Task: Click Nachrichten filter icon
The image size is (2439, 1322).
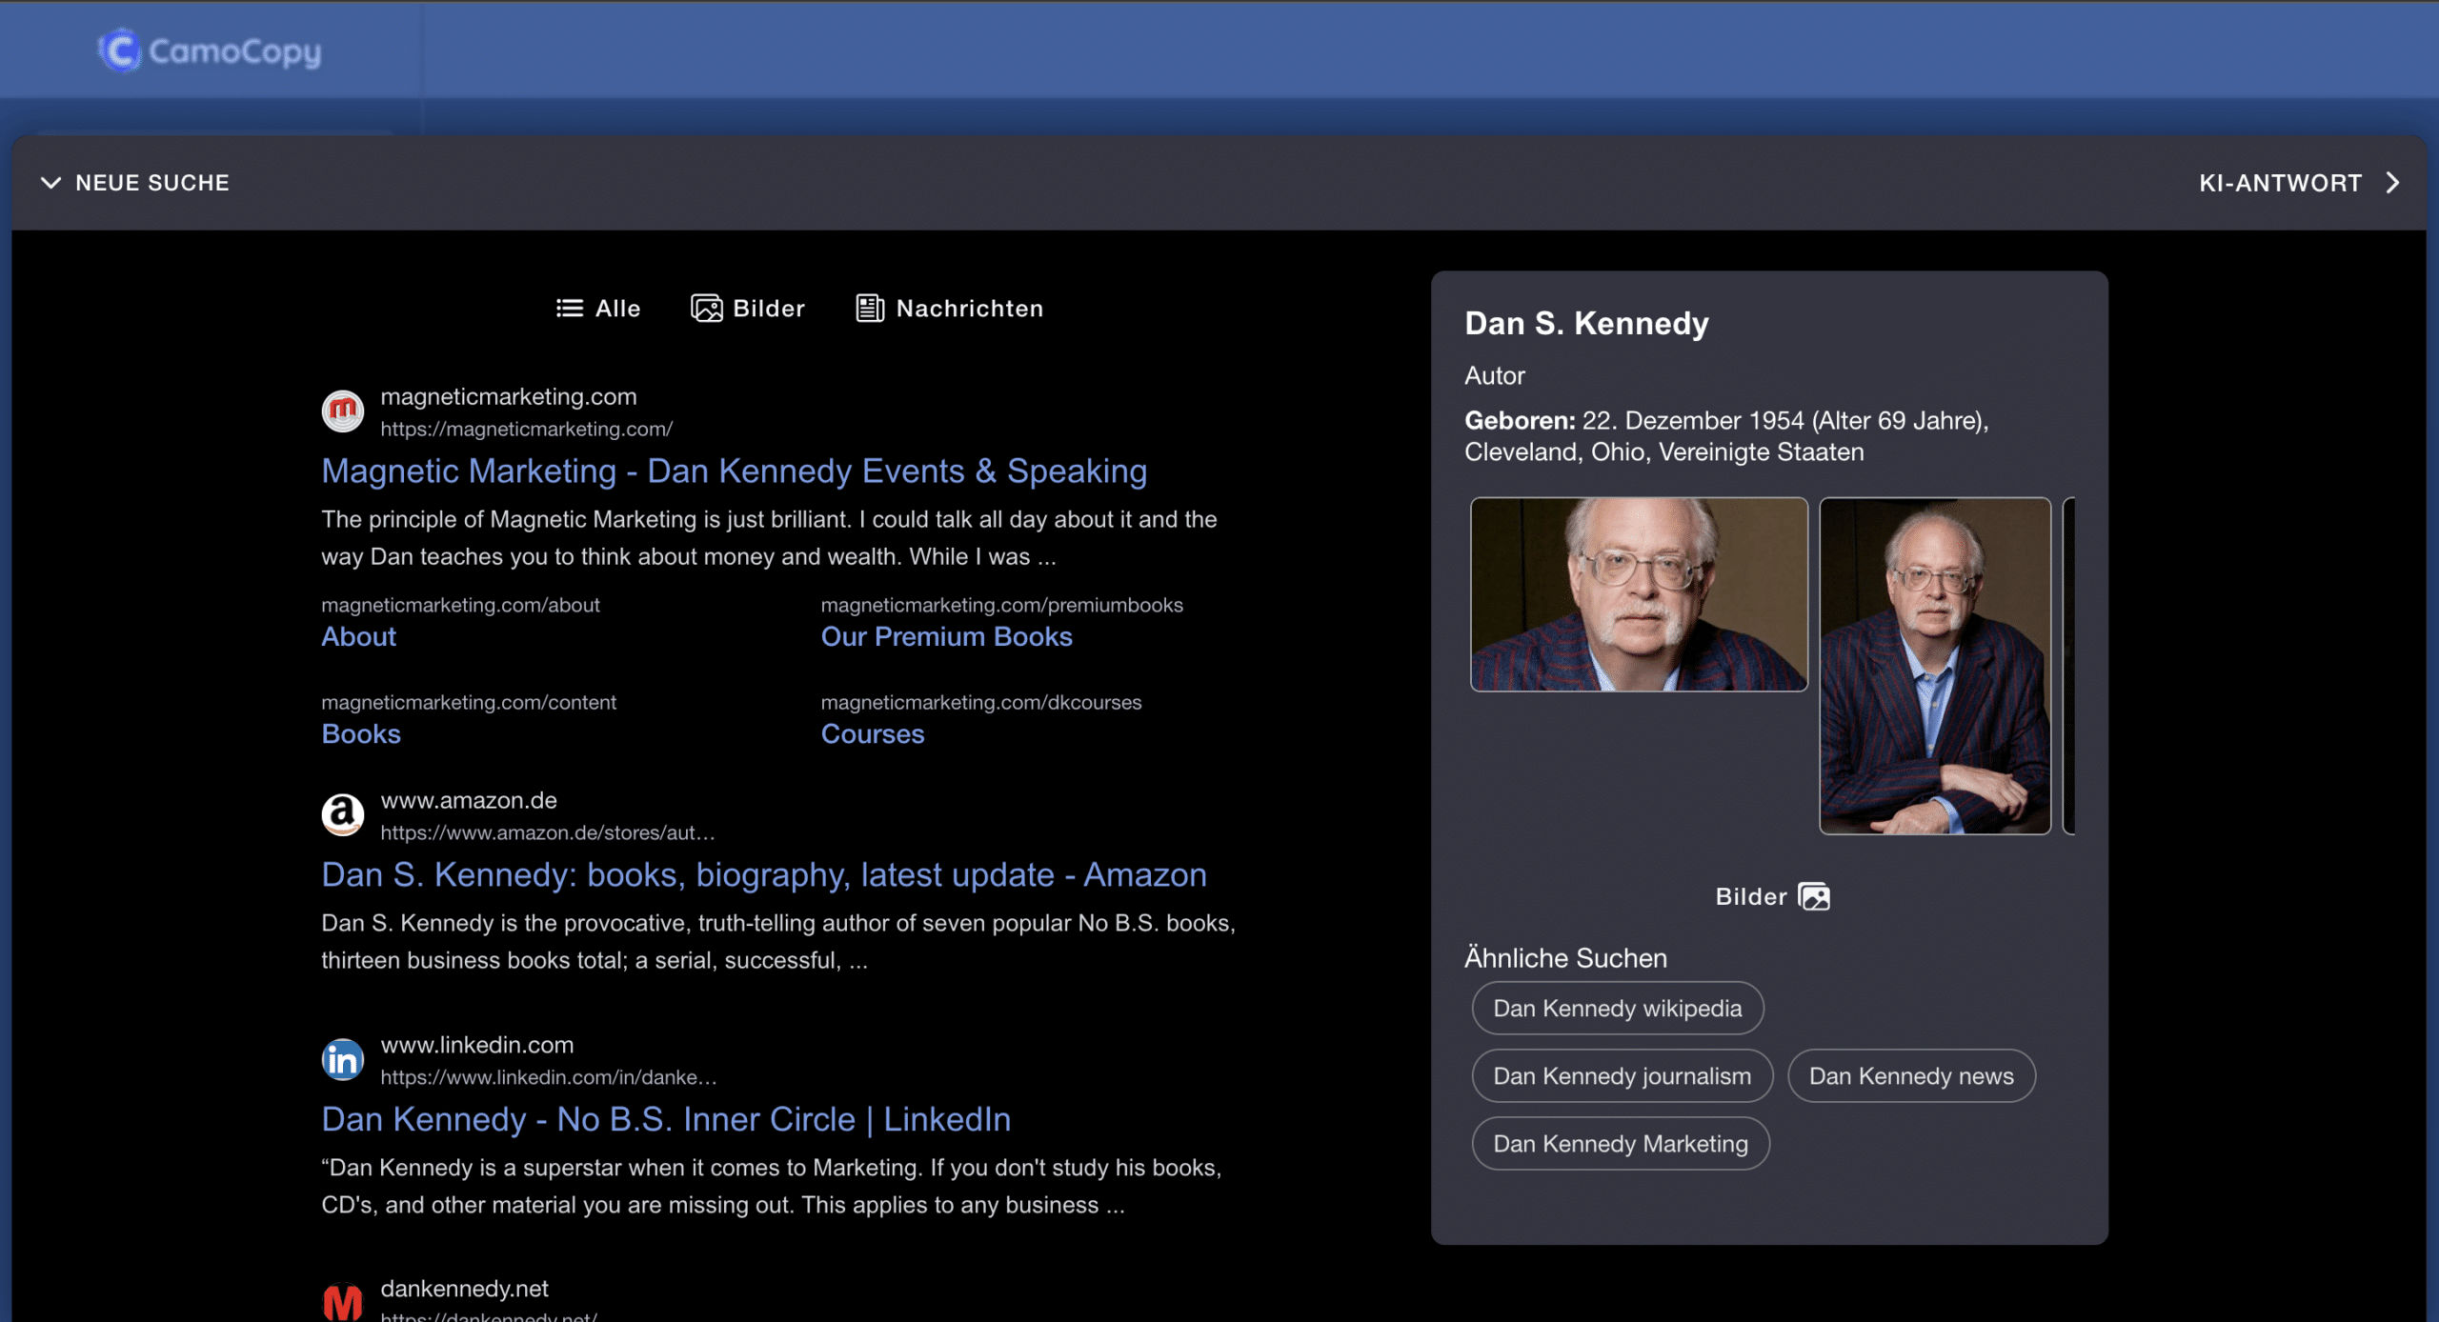Action: click(870, 308)
